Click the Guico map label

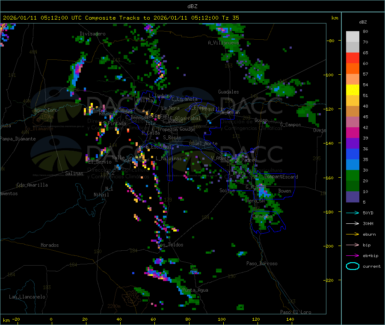tap(261, 120)
